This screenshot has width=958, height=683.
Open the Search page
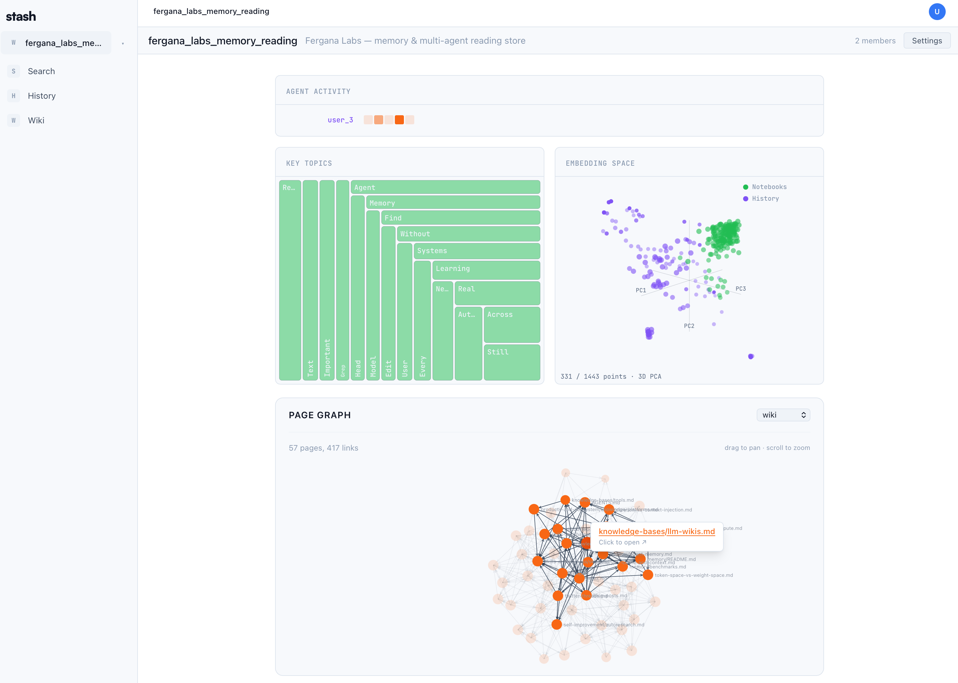(41, 72)
